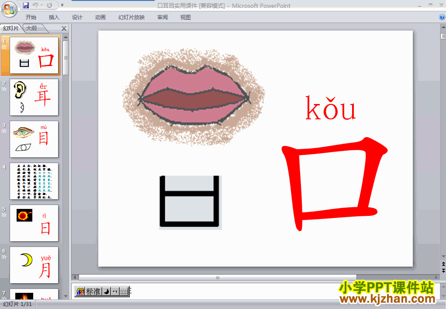Open the 动画 ribbon tab
The width and height of the screenshot is (446, 309).
[x=100, y=17]
